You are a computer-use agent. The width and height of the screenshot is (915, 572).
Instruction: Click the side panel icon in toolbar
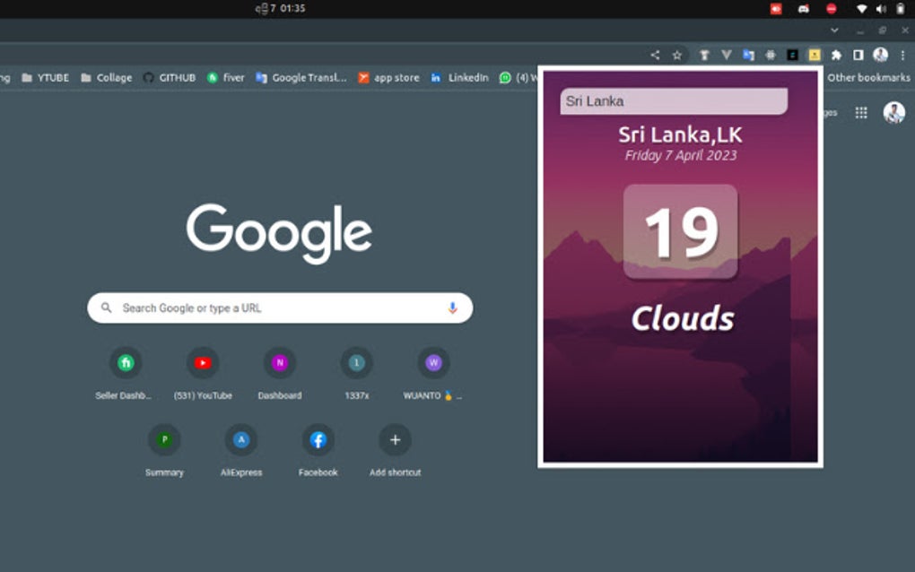coord(858,54)
